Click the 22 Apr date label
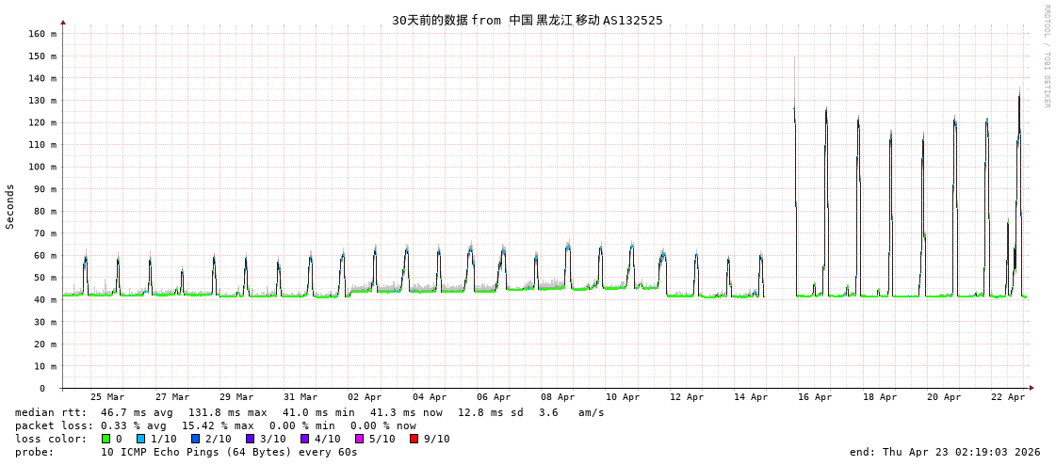Image resolution: width=1056 pixels, height=465 pixels. pos(1008,397)
